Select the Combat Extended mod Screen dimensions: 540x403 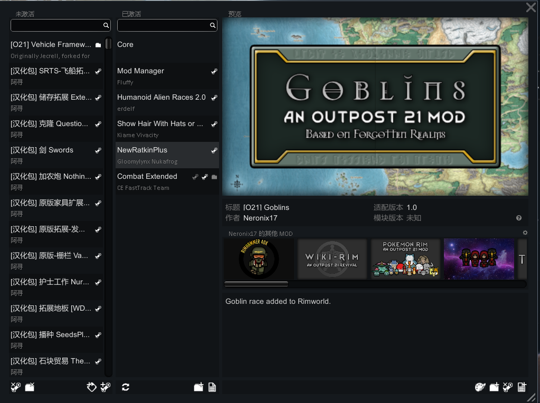167,181
